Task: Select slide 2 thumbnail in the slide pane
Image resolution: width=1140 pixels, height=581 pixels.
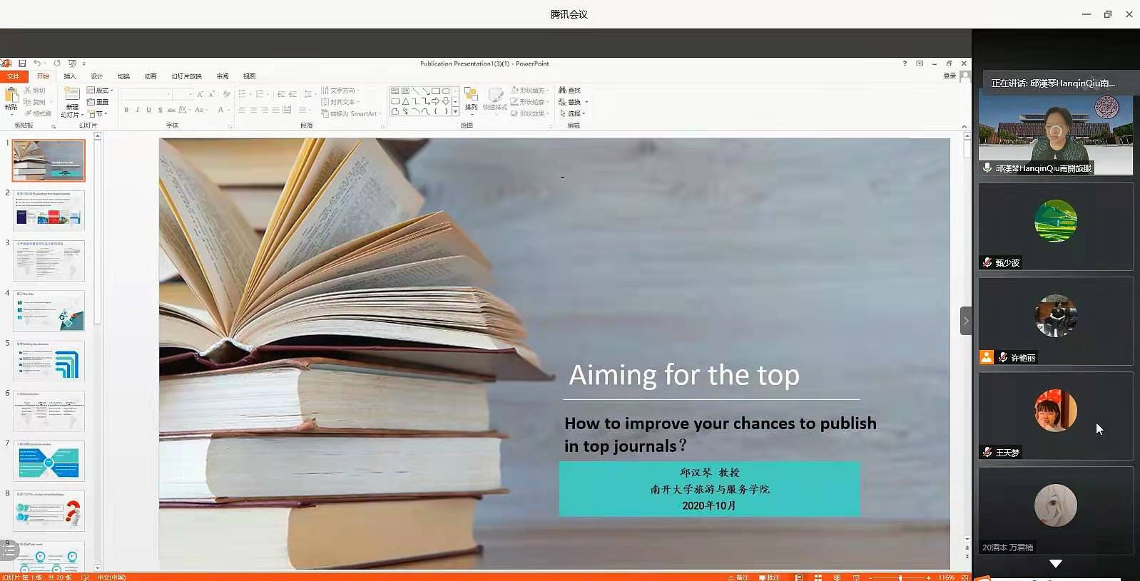Action: pos(49,210)
